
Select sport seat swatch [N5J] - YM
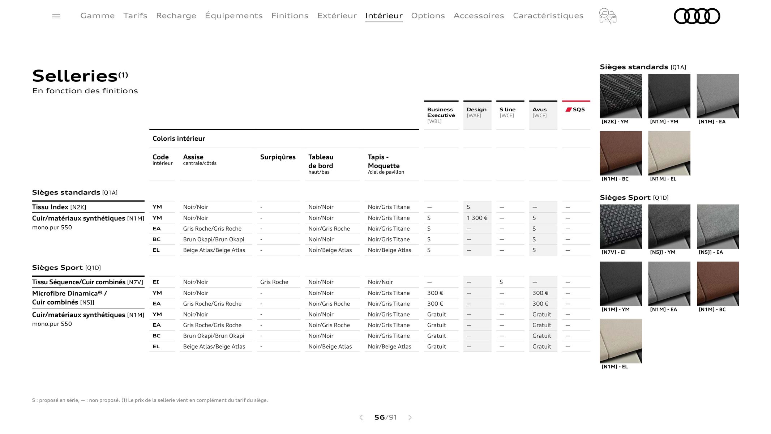click(669, 226)
